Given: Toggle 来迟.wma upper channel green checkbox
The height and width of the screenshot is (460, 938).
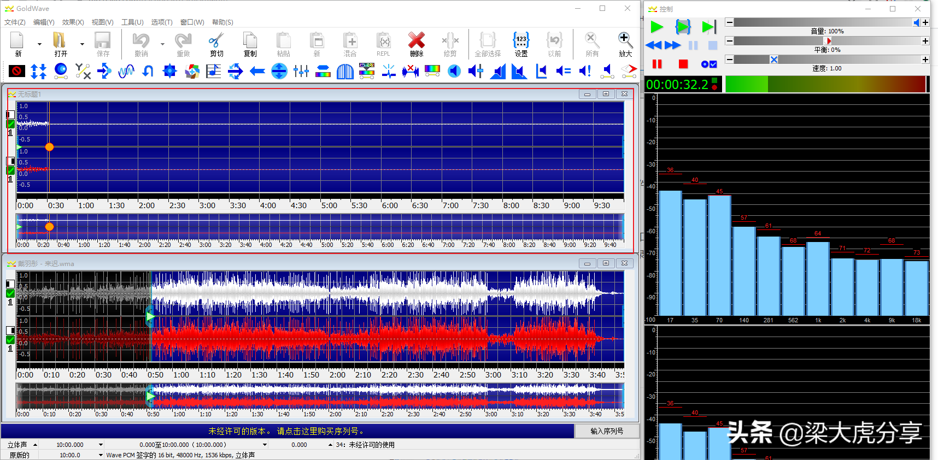Looking at the screenshot, I should tap(10, 293).
